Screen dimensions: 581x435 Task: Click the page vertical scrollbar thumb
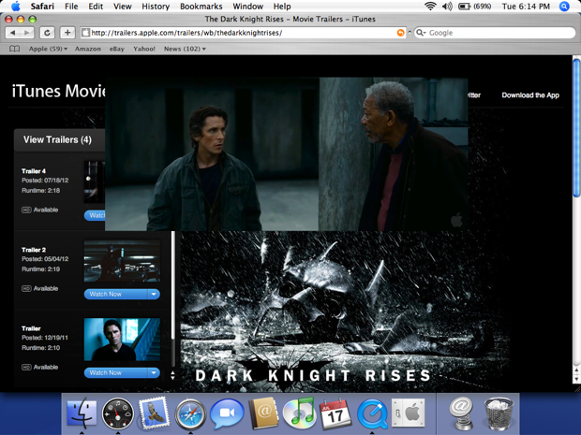tap(576, 128)
